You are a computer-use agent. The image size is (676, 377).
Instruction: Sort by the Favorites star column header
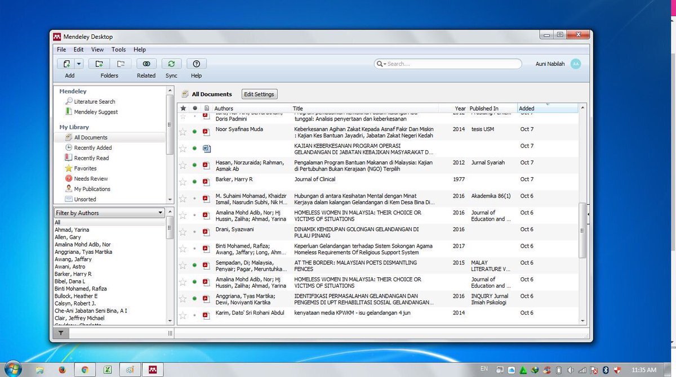point(183,109)
